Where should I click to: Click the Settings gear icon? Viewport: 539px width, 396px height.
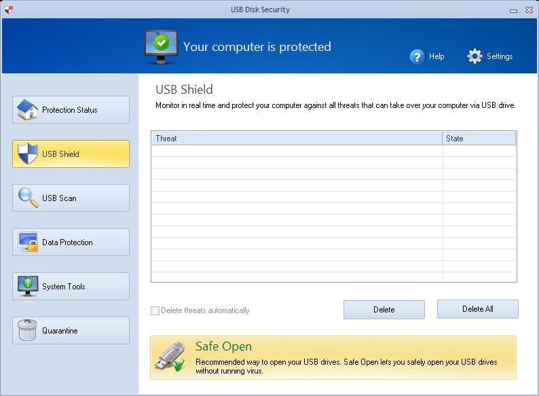(x=475, y=56)
